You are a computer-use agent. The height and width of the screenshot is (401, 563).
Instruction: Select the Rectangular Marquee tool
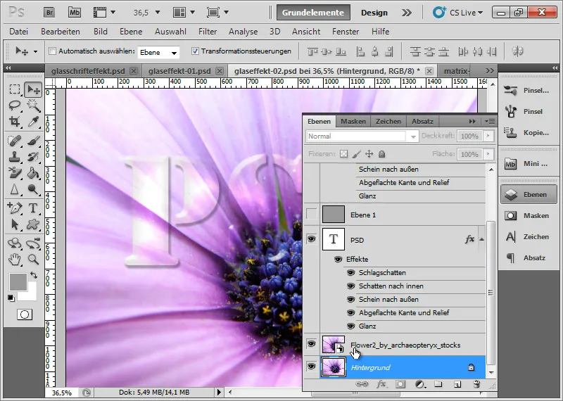coord(15,89)
